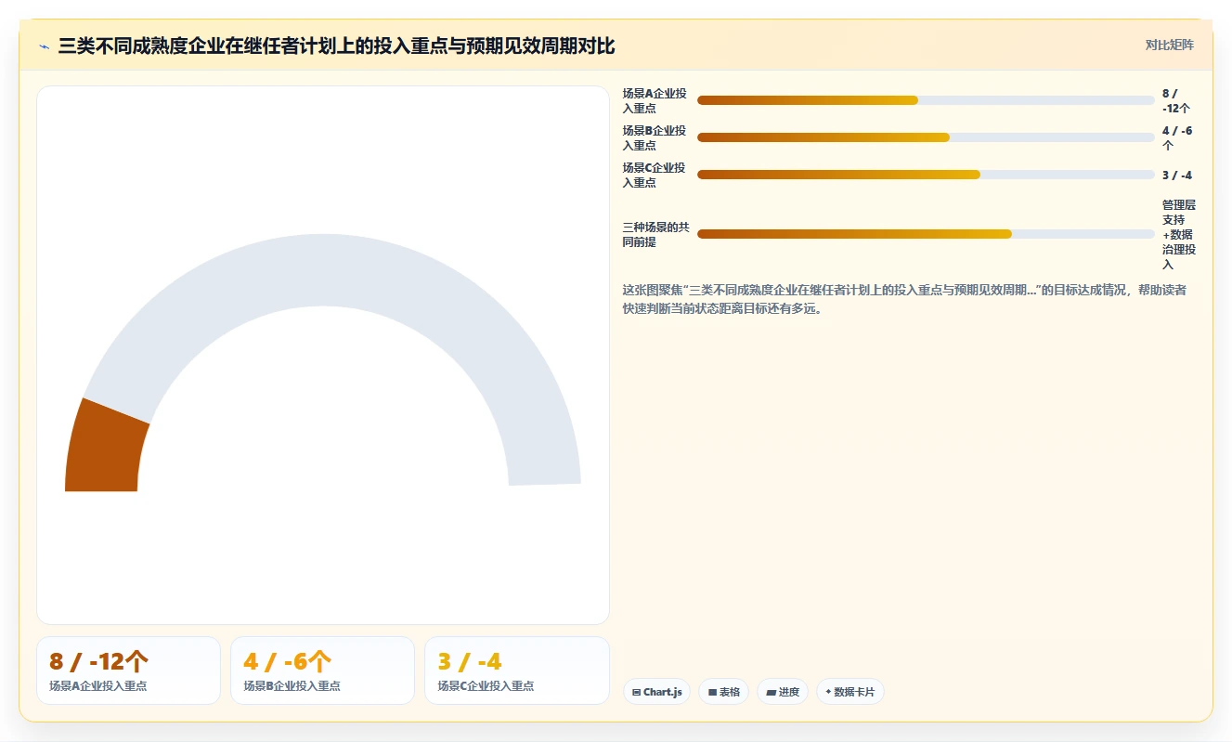Screen dimensions: 1232x742
Task: Click the 三种场景的共同前提 row label
Action: (655, 234)
